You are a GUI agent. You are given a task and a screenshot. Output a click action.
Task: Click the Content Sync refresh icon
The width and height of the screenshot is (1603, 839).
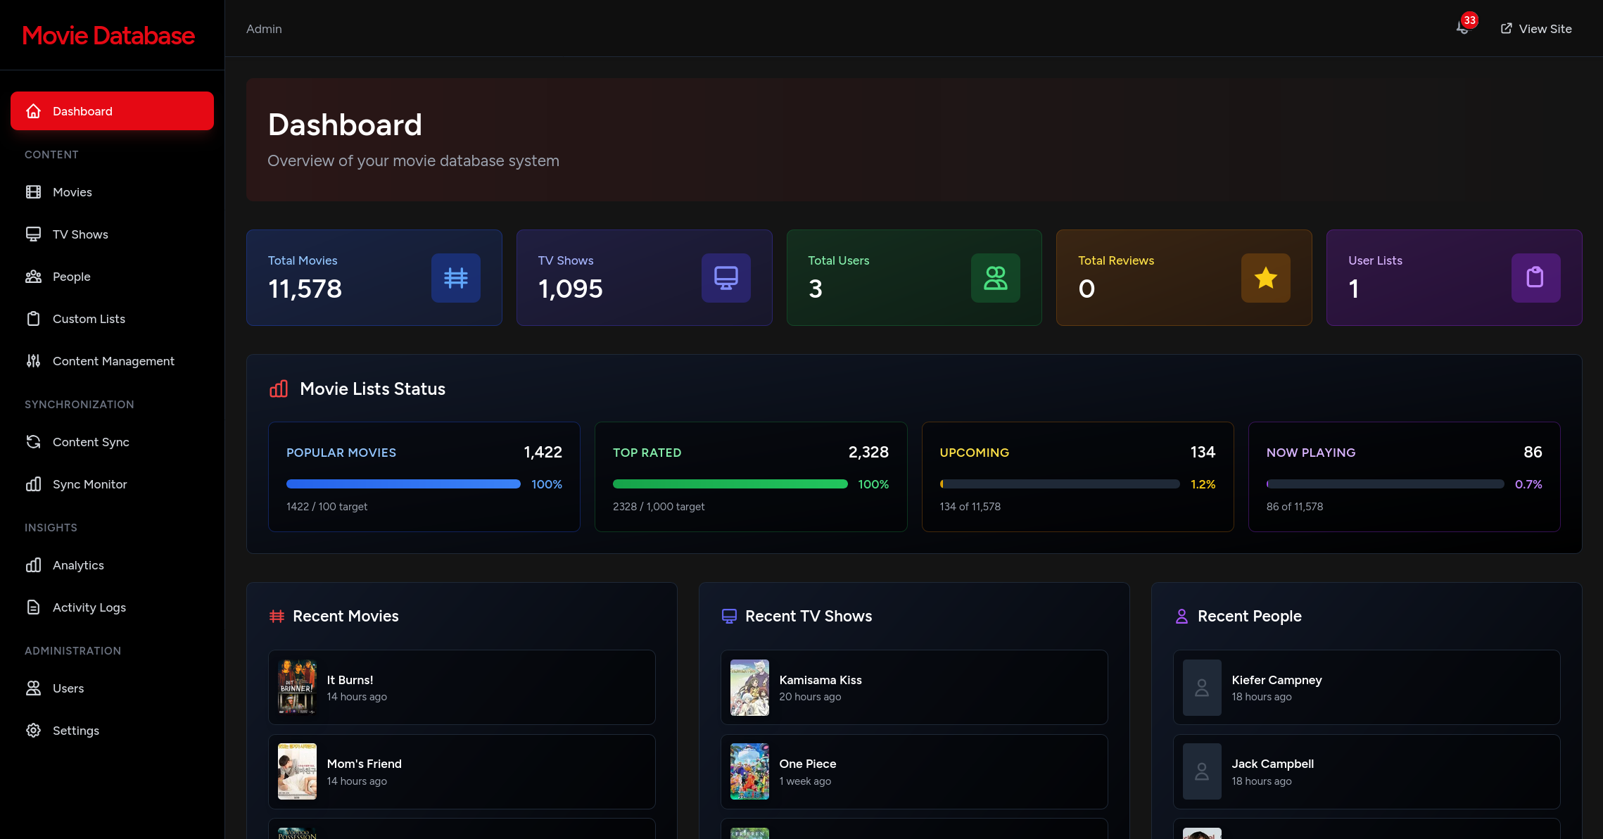coord(33,442)
